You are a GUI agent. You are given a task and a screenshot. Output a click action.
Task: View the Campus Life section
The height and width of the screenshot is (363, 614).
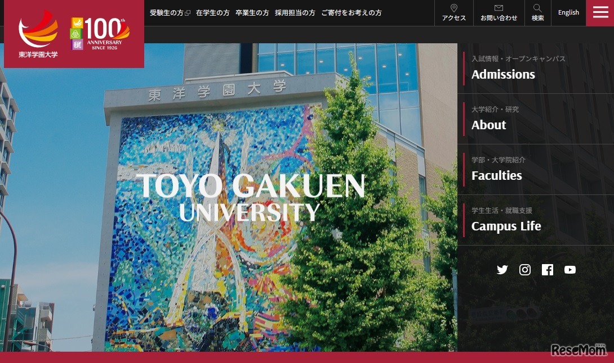(x=506, y=226)
